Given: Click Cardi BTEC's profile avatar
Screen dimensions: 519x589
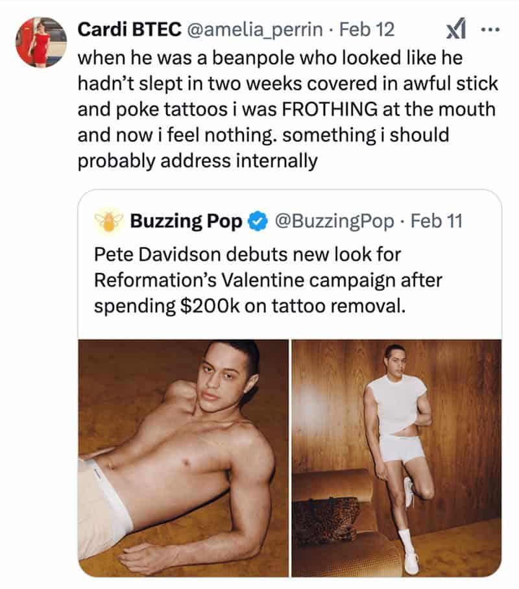Looking at the screenshot, I should coord(42,42).
